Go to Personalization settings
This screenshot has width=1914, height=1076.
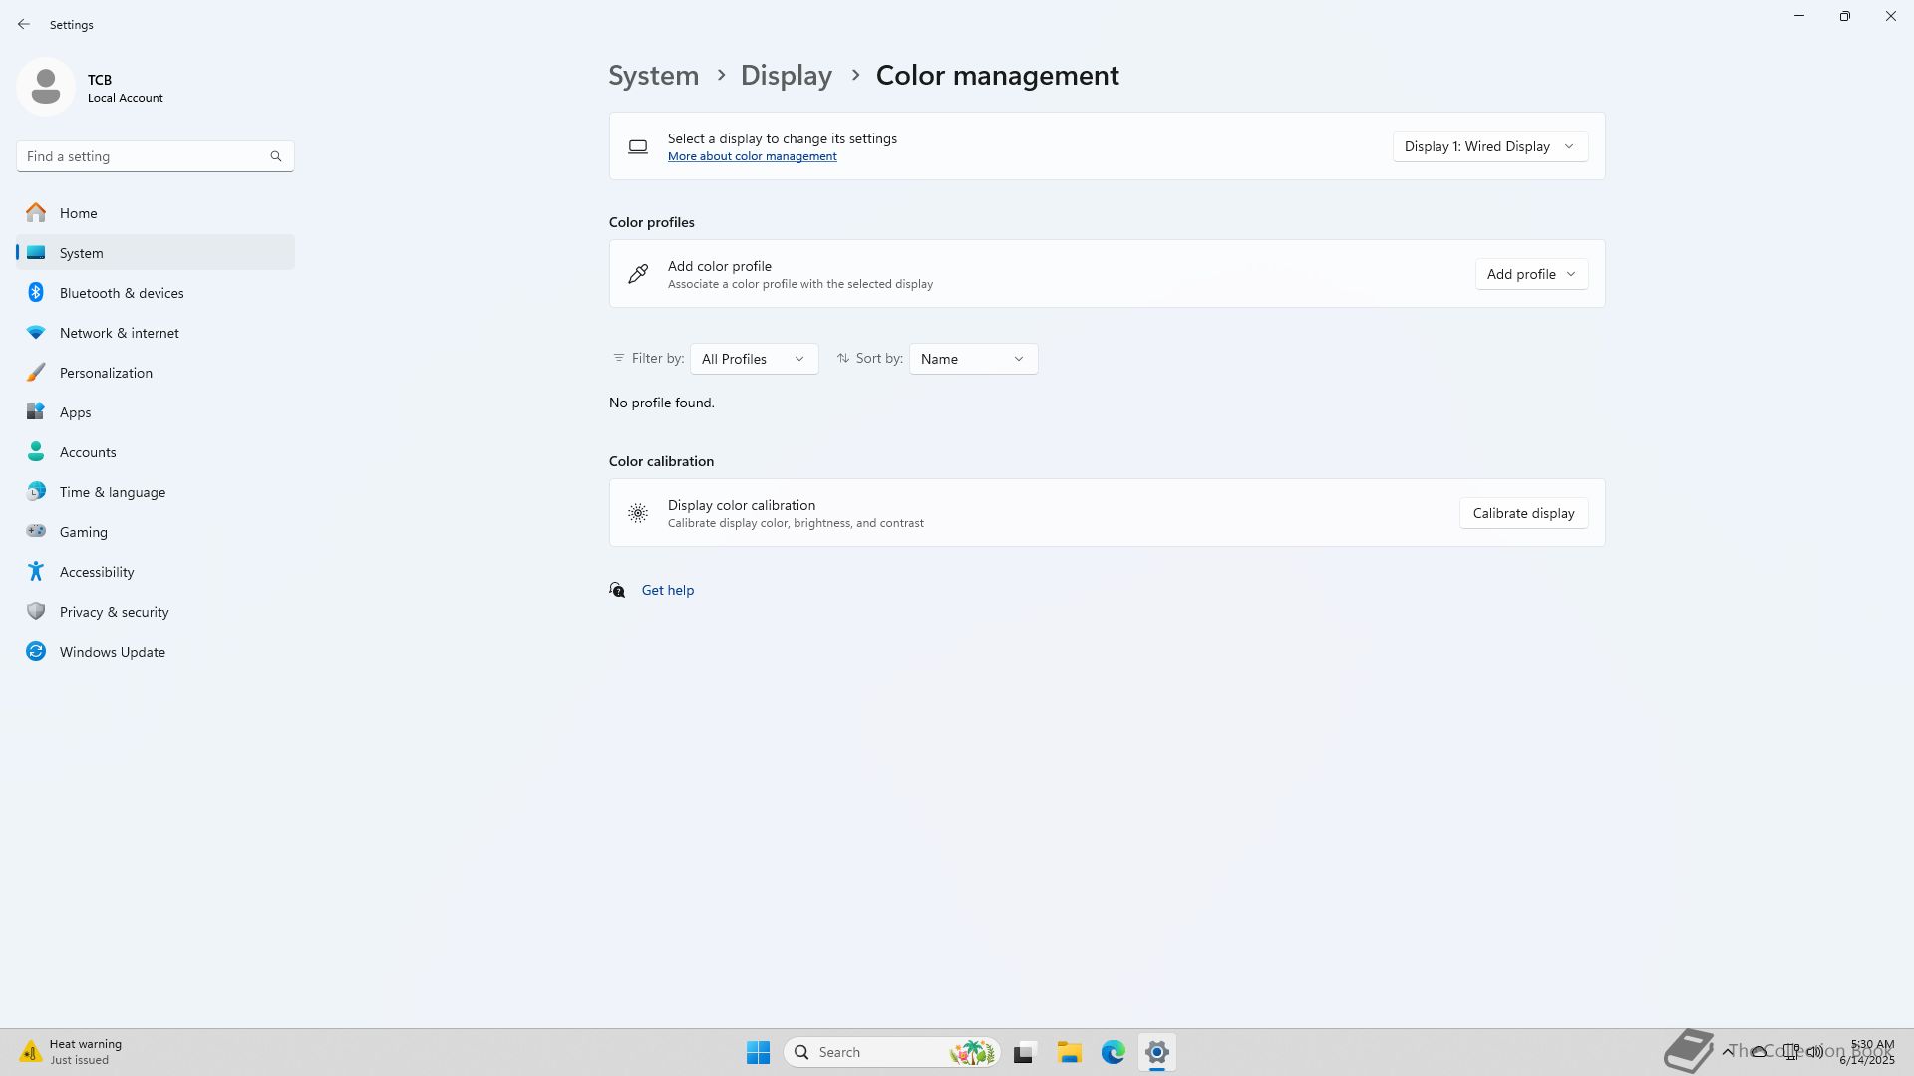coord(106,373)
